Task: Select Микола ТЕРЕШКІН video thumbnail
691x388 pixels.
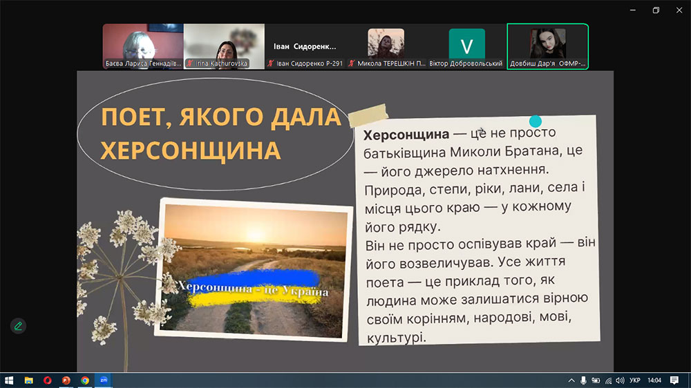Action: click(386, 46)
